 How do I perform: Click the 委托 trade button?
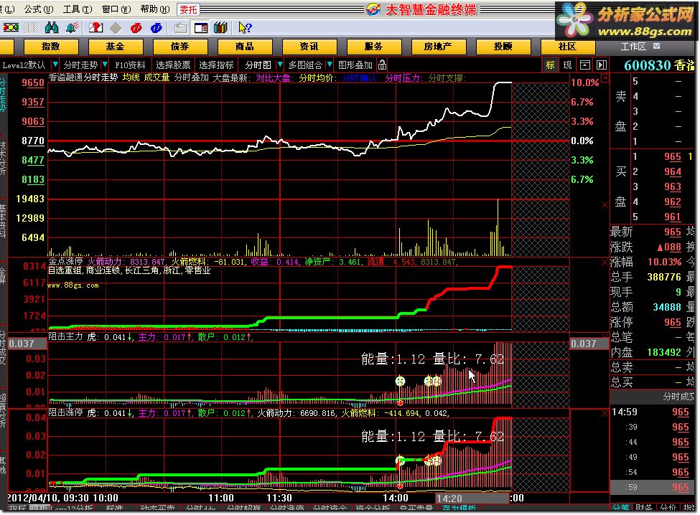click(188, 9)
